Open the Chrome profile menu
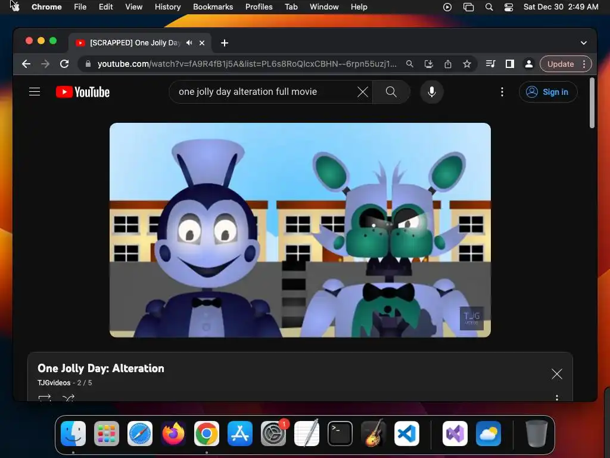 tap(529, 64)
